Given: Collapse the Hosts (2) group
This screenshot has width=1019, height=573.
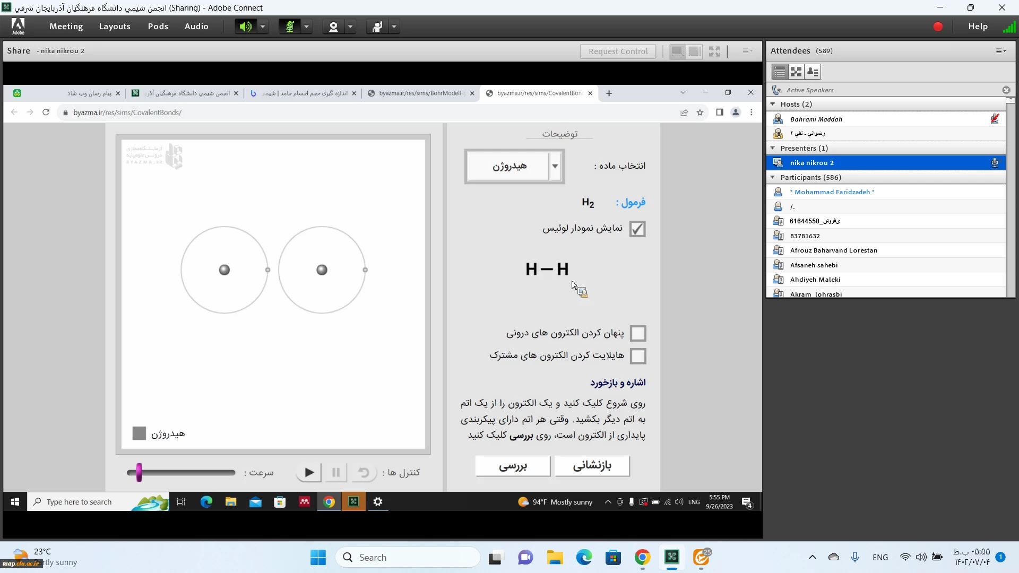Looking at the screenshot, I should point(773,104).
